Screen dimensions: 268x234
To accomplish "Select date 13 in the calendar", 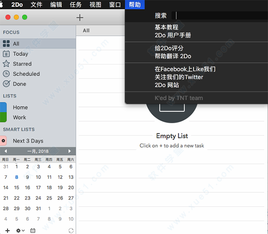I will click(x=71, y=177).
